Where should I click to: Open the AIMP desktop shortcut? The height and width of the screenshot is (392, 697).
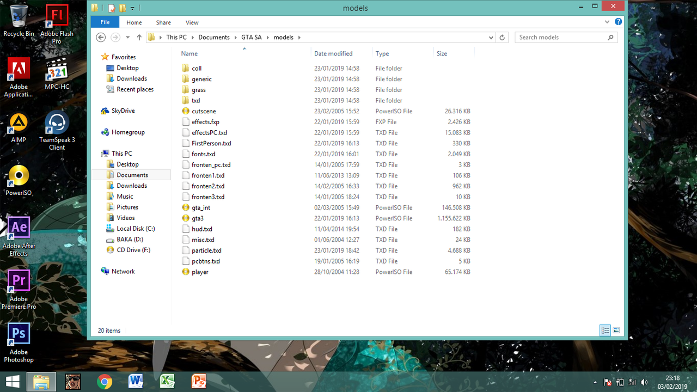click(x=19, y=127)
